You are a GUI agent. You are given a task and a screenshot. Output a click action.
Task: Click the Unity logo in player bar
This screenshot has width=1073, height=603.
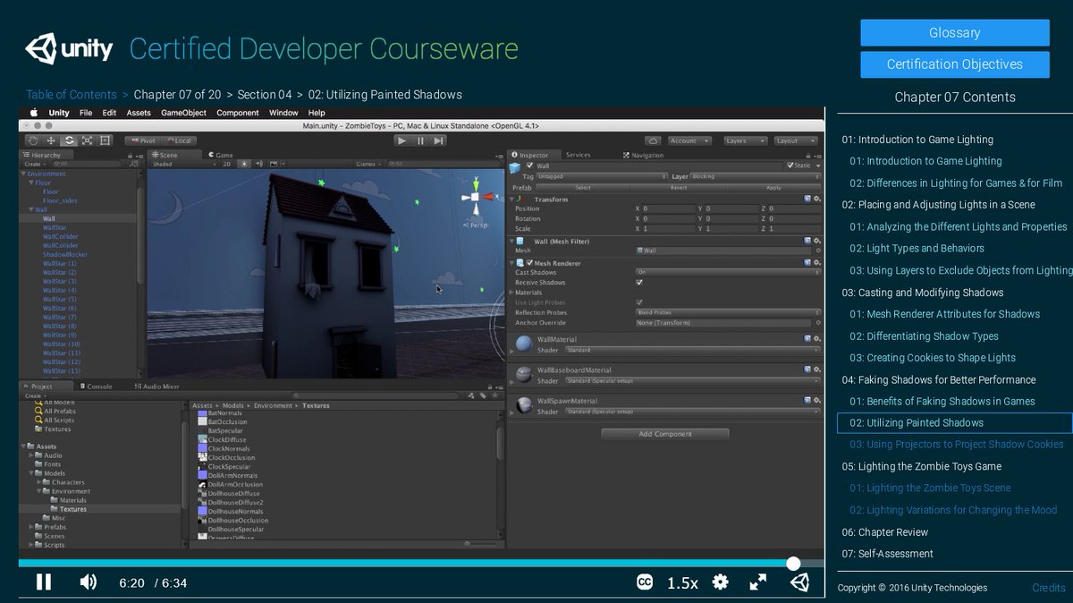pos(798,582)
